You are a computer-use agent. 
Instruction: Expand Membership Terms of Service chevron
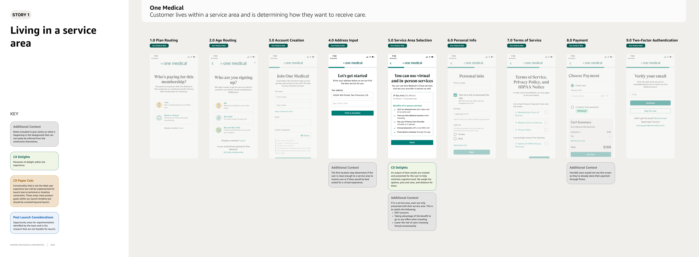[516, 112]
